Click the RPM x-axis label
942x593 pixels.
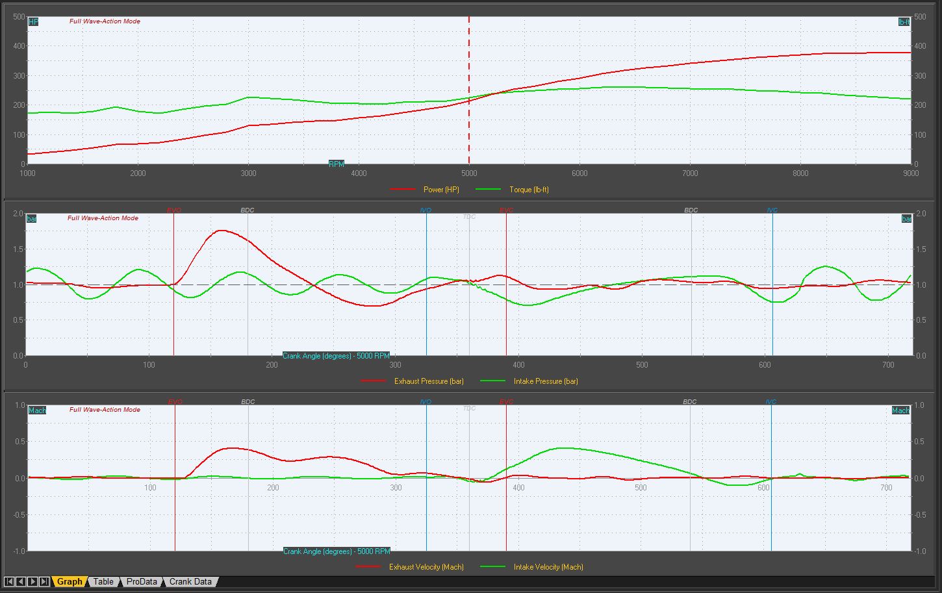tap(336, 164)
